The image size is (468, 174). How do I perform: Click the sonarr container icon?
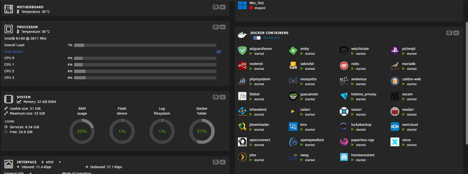344,111
